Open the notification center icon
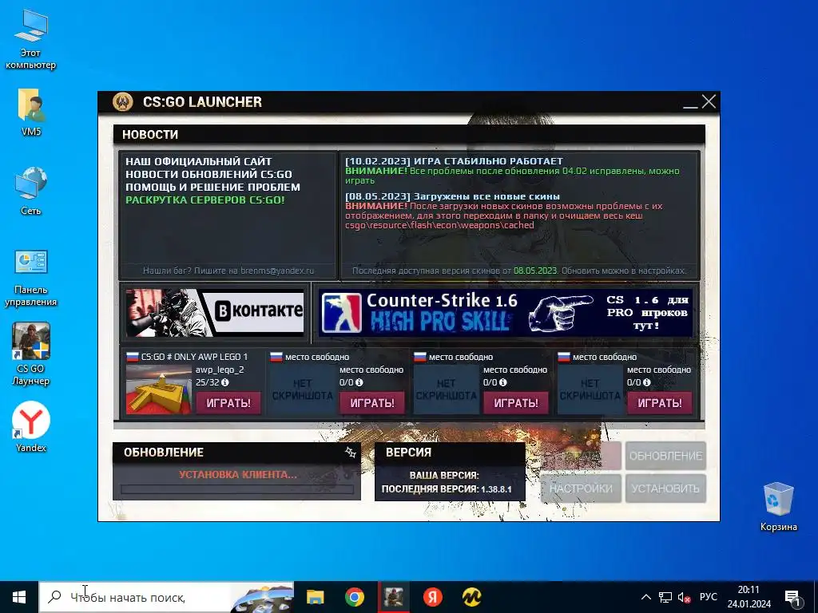 pyautogui.click(x=792, y=599)
